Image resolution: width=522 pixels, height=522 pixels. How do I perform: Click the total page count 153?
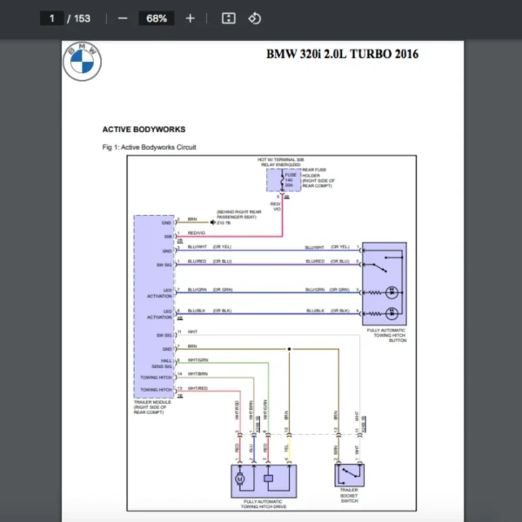pos(82,18)
